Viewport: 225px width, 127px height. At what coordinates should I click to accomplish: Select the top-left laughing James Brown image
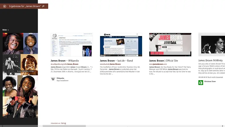[13, 44]
